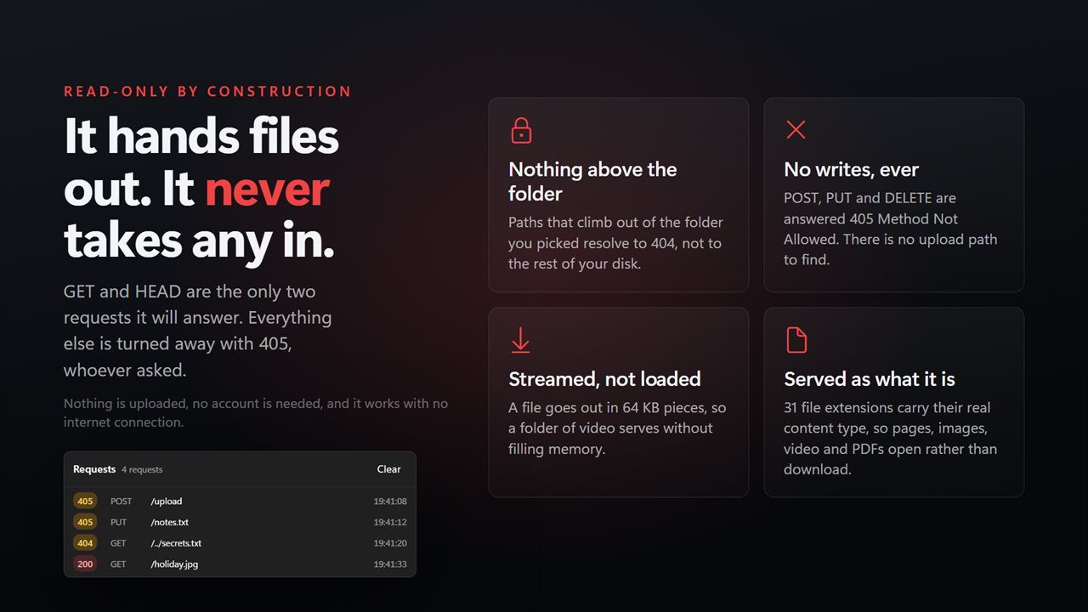This screenshot has width=1088, height=612.
Task: Click the timestamp 19:41:33
Action: coord(390,564)
